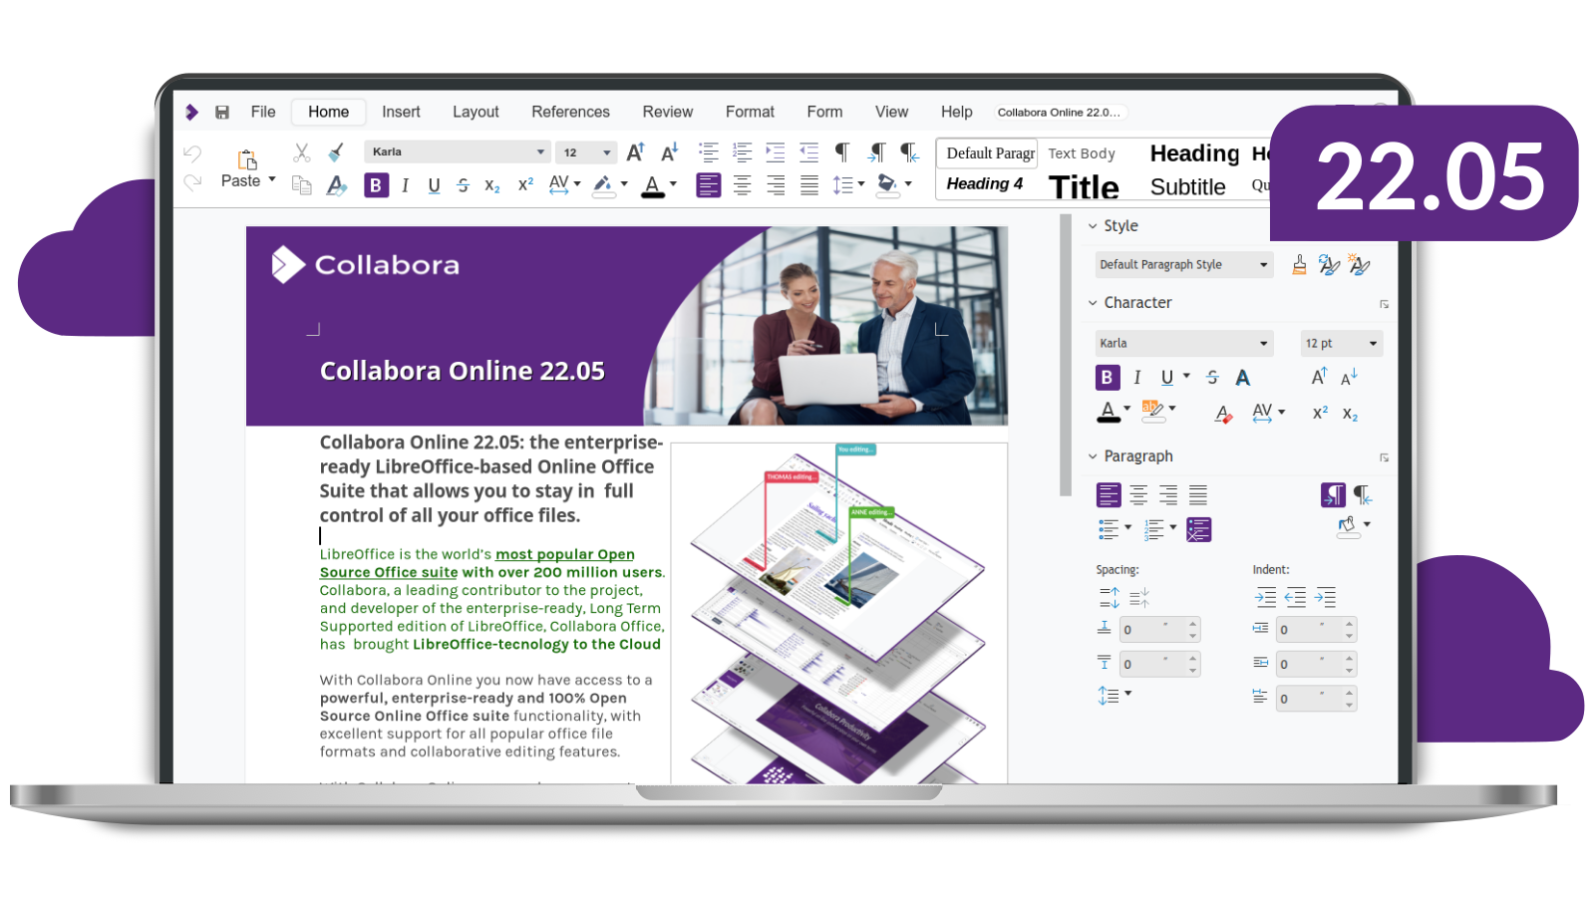Apply subscript from the toolbar
The height and width of the screenshot is (897, 1595).
tap(492, 185)
